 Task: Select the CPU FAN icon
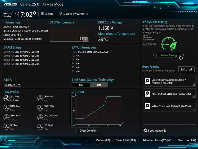(x=6, y=98)
